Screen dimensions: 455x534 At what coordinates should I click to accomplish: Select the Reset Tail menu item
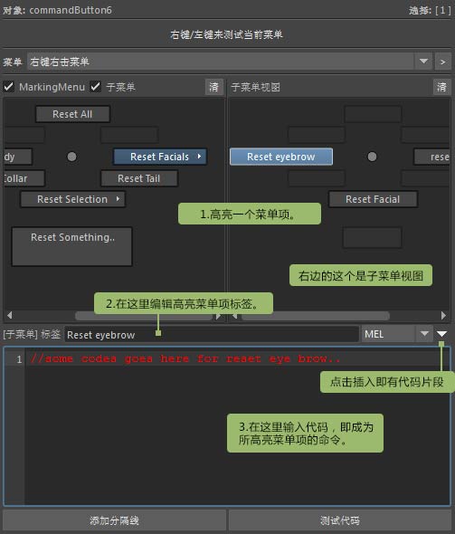pos(138,178)
